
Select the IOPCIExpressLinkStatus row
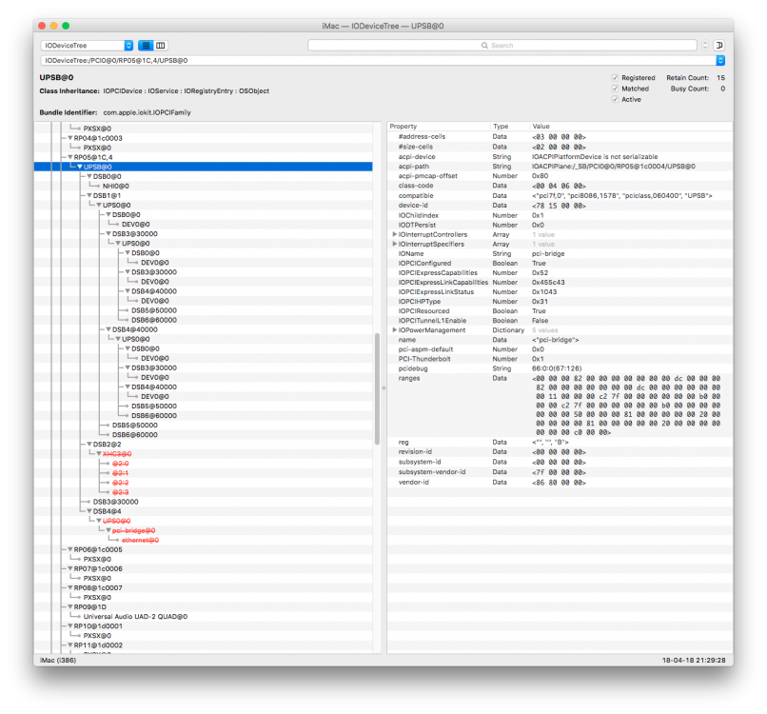pos(560,291)
